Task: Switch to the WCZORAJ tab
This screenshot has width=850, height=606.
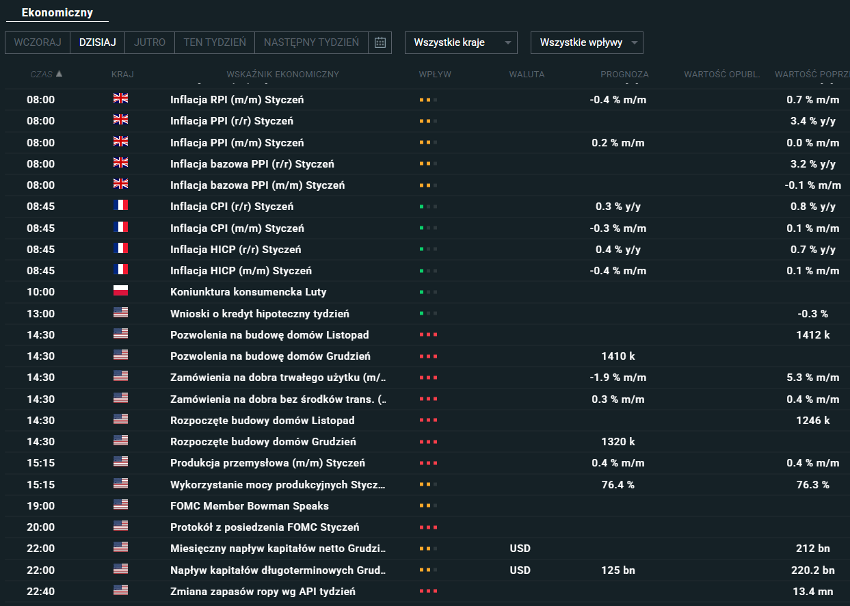Action: pyautogui.click(x=38, y=42)
